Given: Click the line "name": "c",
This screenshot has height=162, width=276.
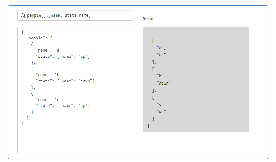Looking at the screenshot, I should click(x=50, y=100).
